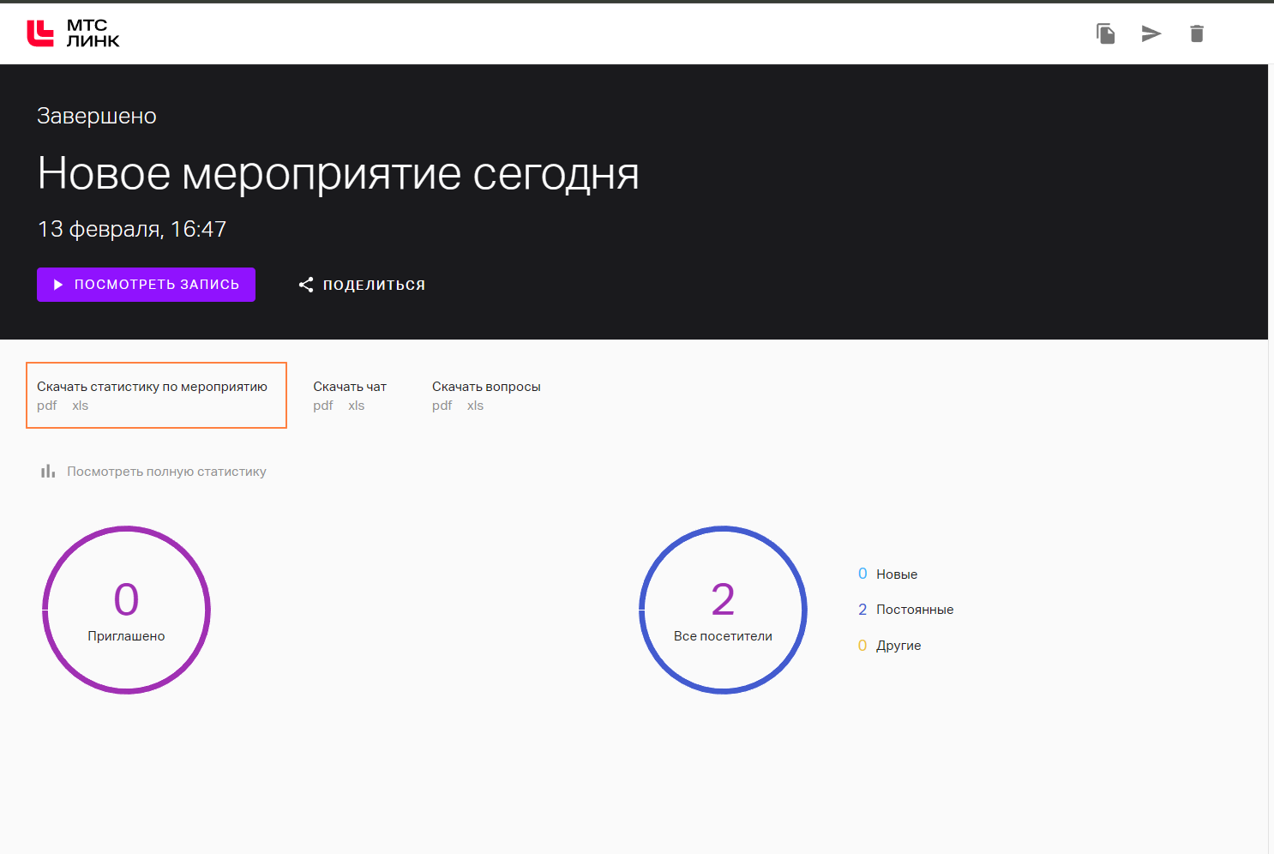Click the send paper plane icon
The image size is (1274, 854).
(1151, 33)
